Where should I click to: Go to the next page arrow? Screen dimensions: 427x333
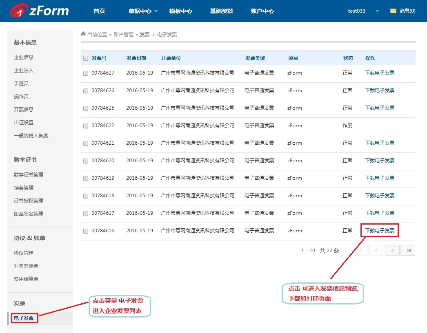(x=392, y=250)
